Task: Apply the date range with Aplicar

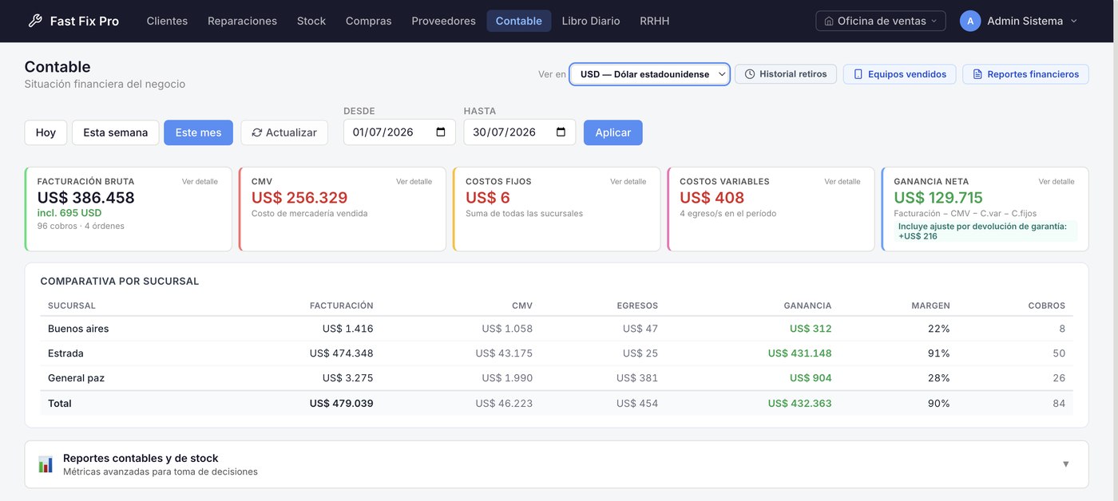Action: coord(613,132)
